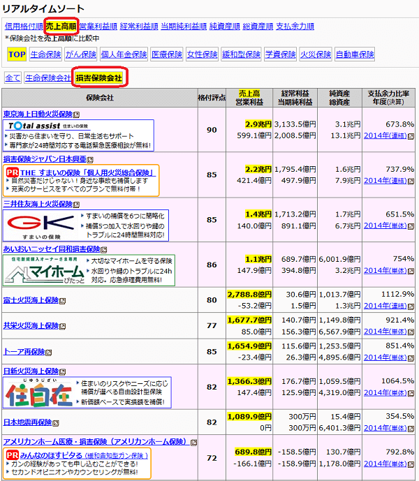This screenshot has width=419, height=481.
Task: Click icon after 2014年(単体) in 日本地震再保険 row
Action: coord(411,429)
